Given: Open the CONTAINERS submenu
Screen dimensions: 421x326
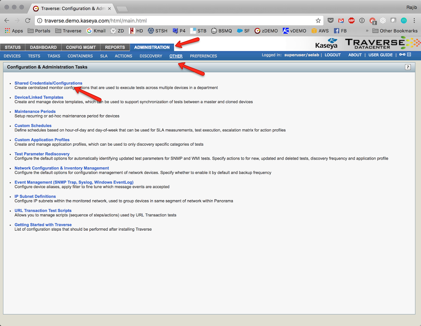Looking at the screenshot, I should [80, 56].
